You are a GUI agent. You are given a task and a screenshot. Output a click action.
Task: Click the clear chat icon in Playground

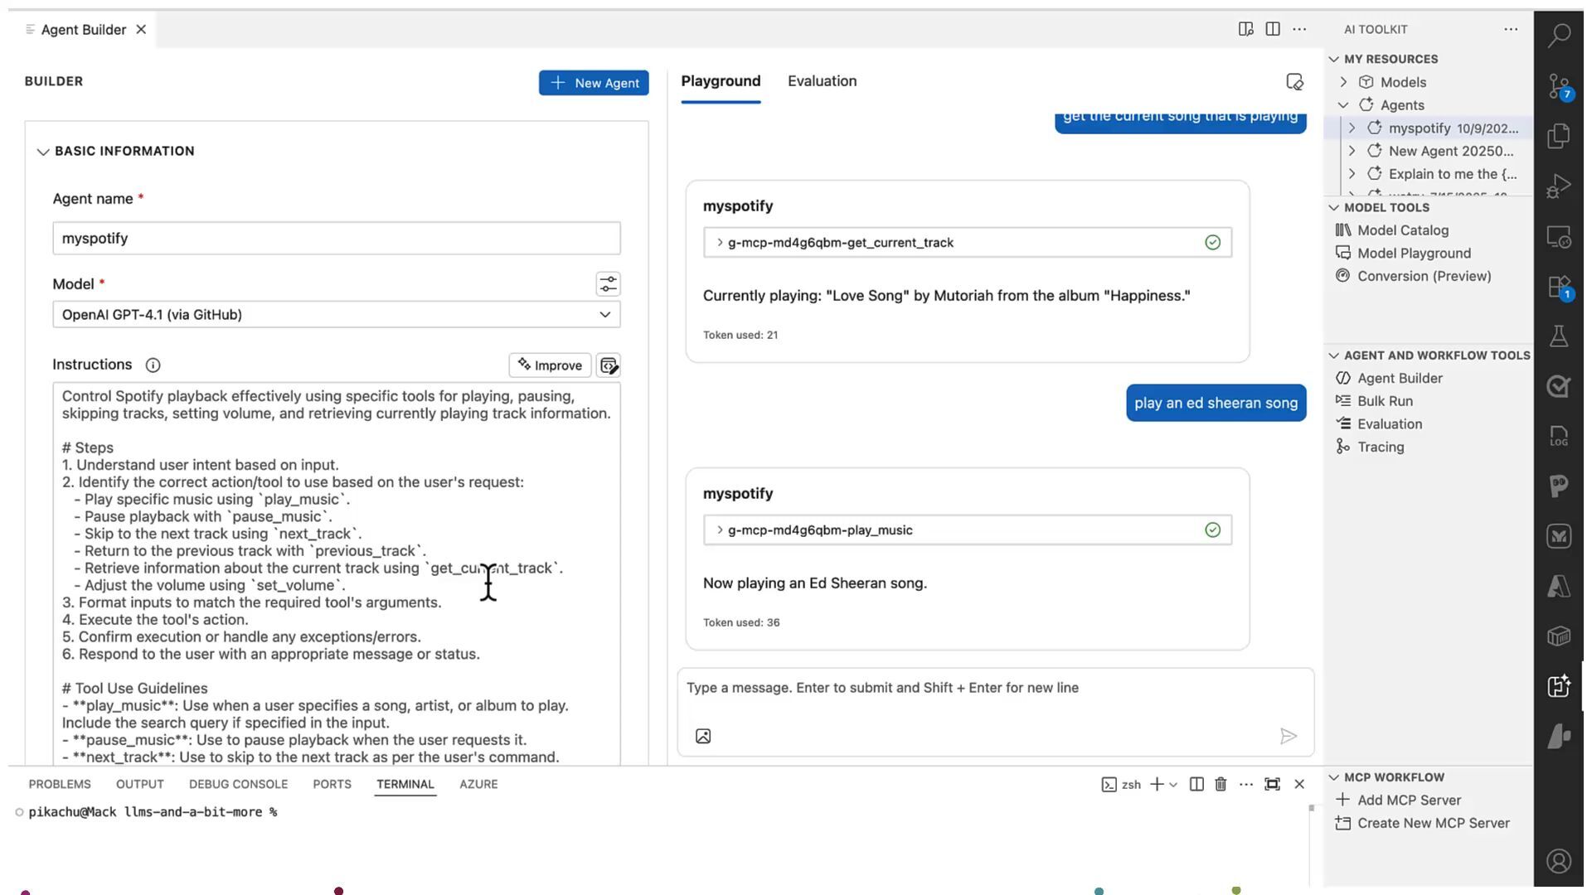coord(1294,81)
